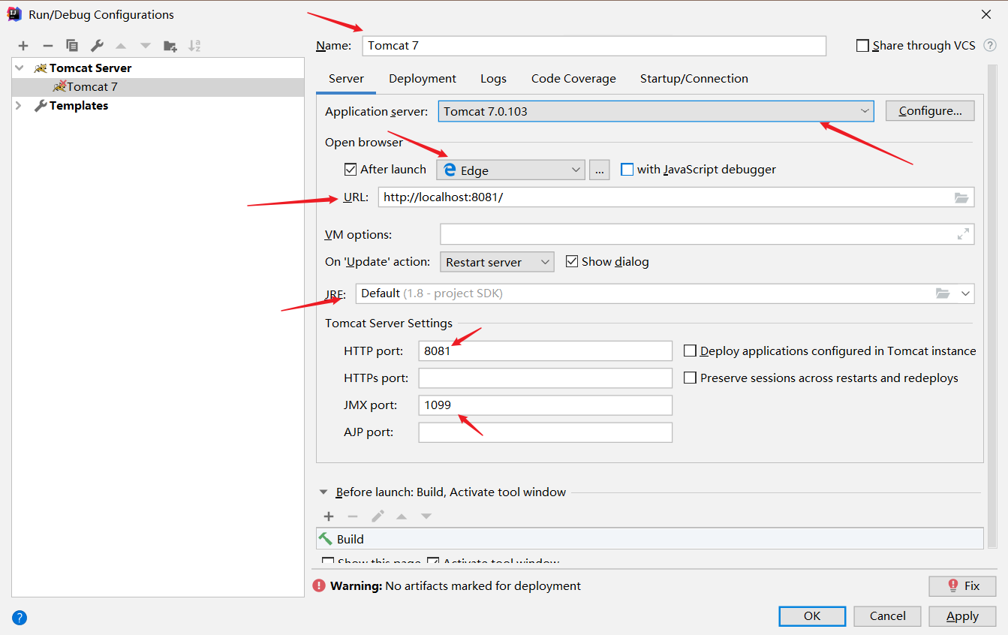Enable with JavaScript debugger

pyautogui.click(x=627, y=170)
